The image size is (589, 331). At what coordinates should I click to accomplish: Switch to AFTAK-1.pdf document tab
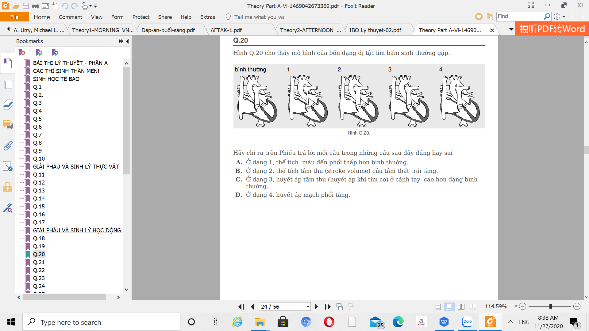tap(226, 30)
